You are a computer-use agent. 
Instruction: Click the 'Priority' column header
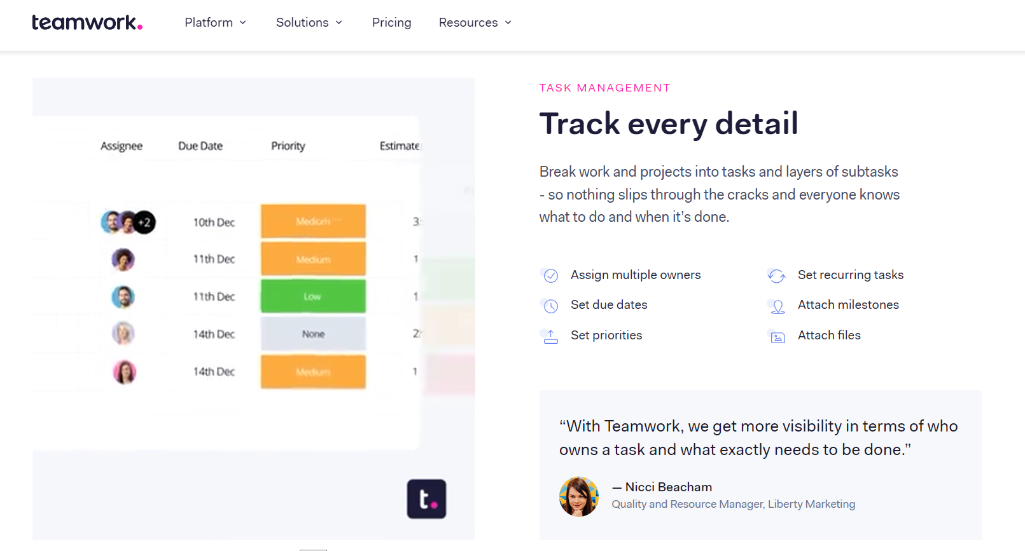click(x=288, y=146)
